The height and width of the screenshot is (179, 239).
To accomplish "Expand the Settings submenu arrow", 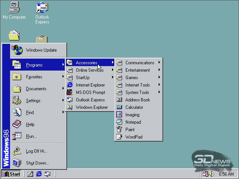I will (x=63, y=100).
